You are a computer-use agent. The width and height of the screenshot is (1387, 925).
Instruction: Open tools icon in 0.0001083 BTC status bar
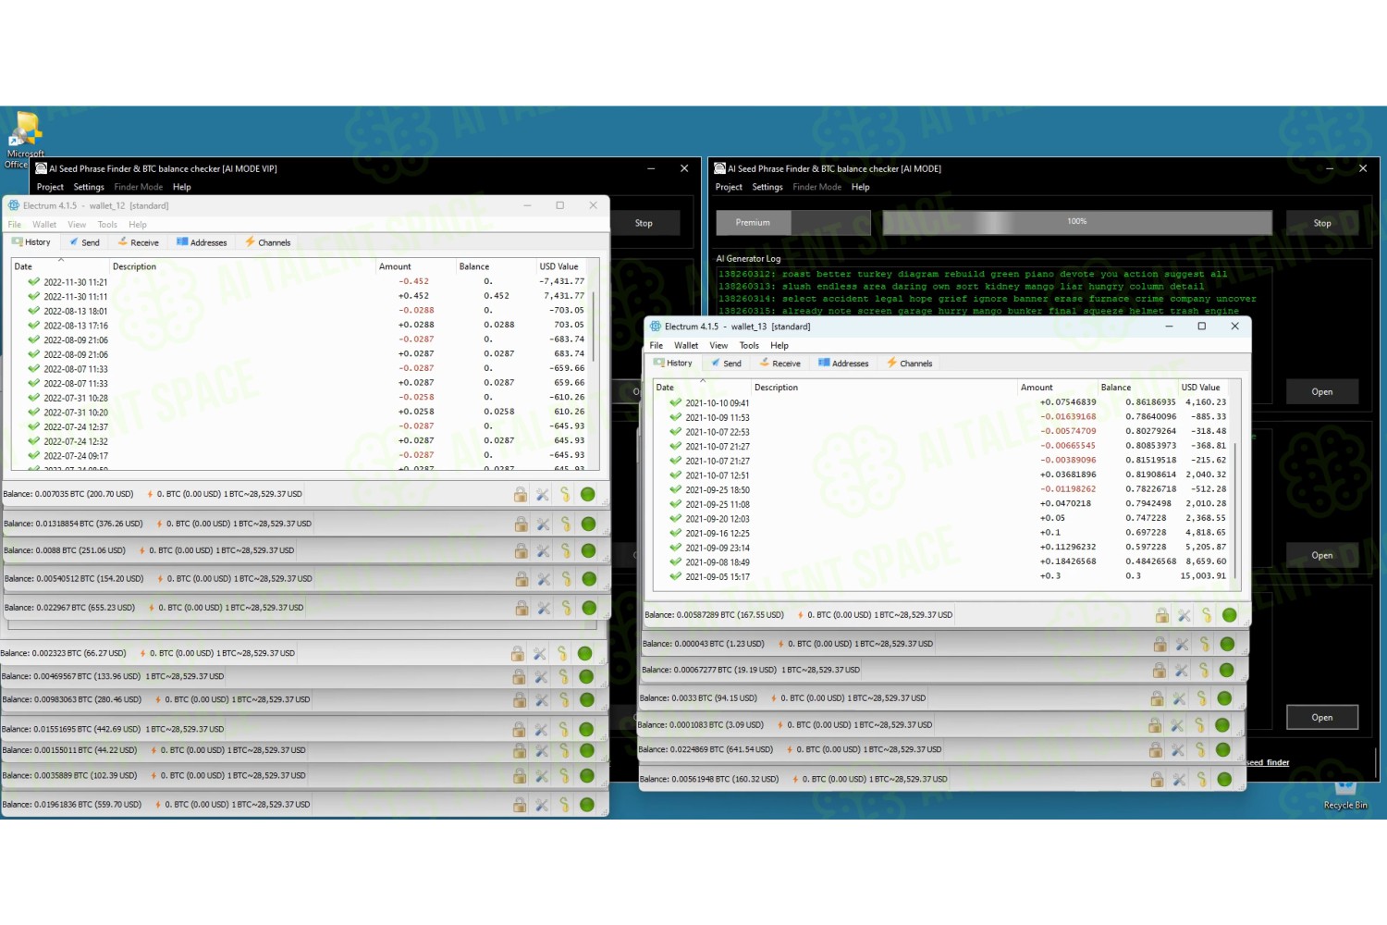coord(1178,725)
